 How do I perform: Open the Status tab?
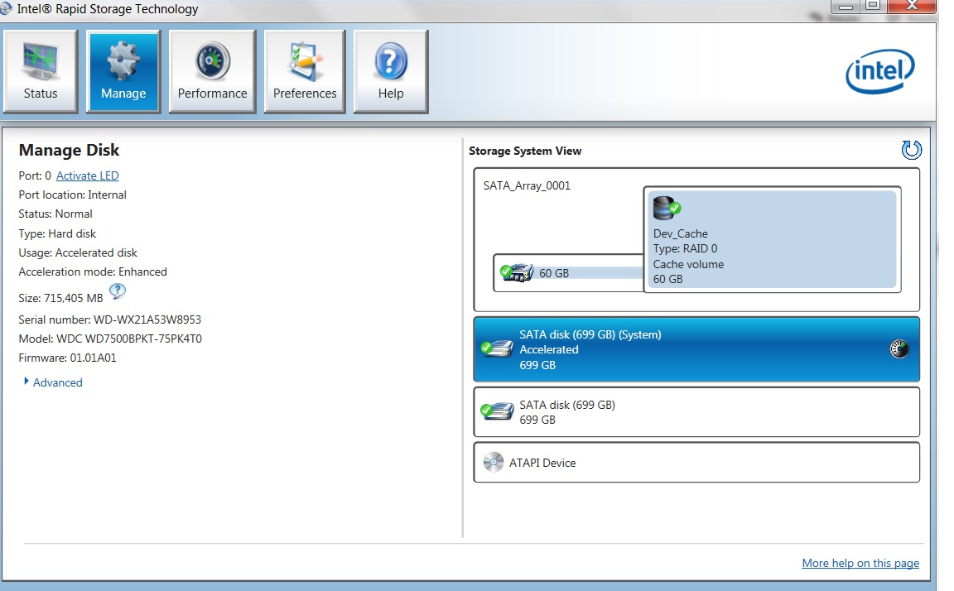pyautogui.click(x=41, y=72)
